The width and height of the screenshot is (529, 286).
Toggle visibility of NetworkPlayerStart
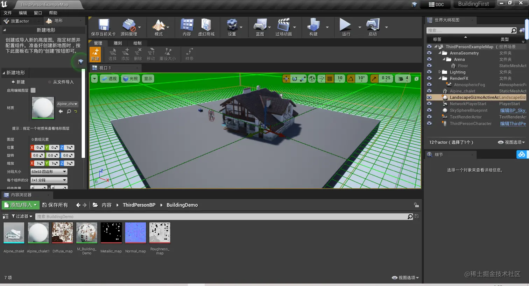429,103
